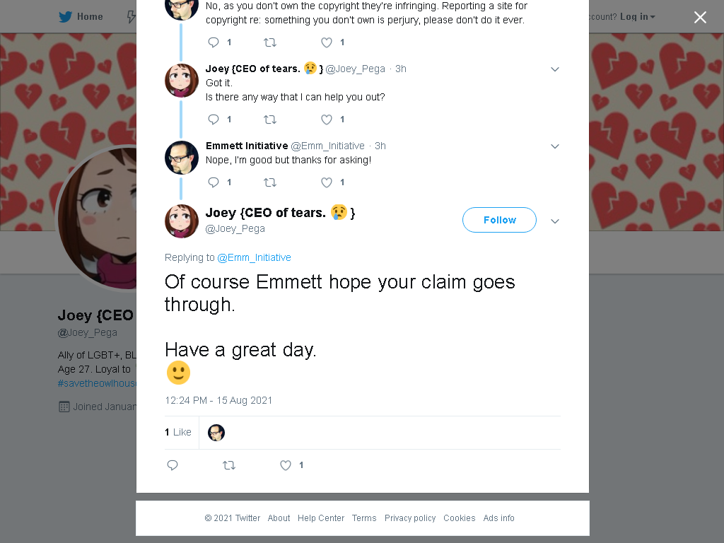
Task: Click the reply icon under the main tweet
Action: (173, 465)
